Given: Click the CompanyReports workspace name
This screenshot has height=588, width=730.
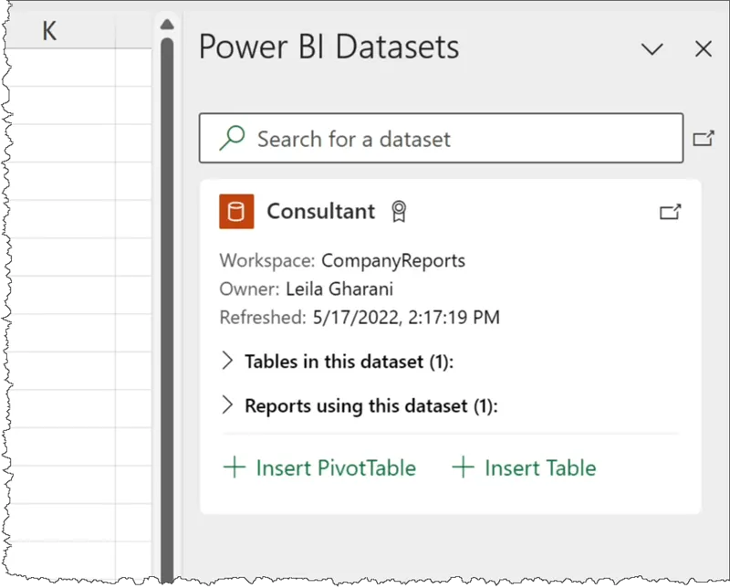Looking at the screenshot, I should [x=393, y=261].
